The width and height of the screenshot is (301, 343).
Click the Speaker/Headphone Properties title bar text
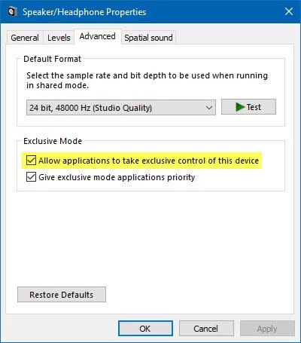coord(84,12)
